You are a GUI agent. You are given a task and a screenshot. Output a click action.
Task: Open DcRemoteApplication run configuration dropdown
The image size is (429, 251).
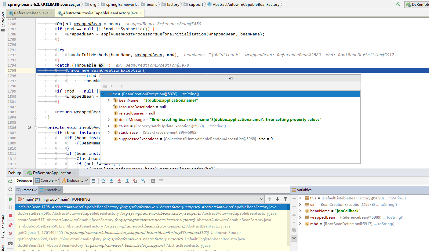click(x=416, y=4)
